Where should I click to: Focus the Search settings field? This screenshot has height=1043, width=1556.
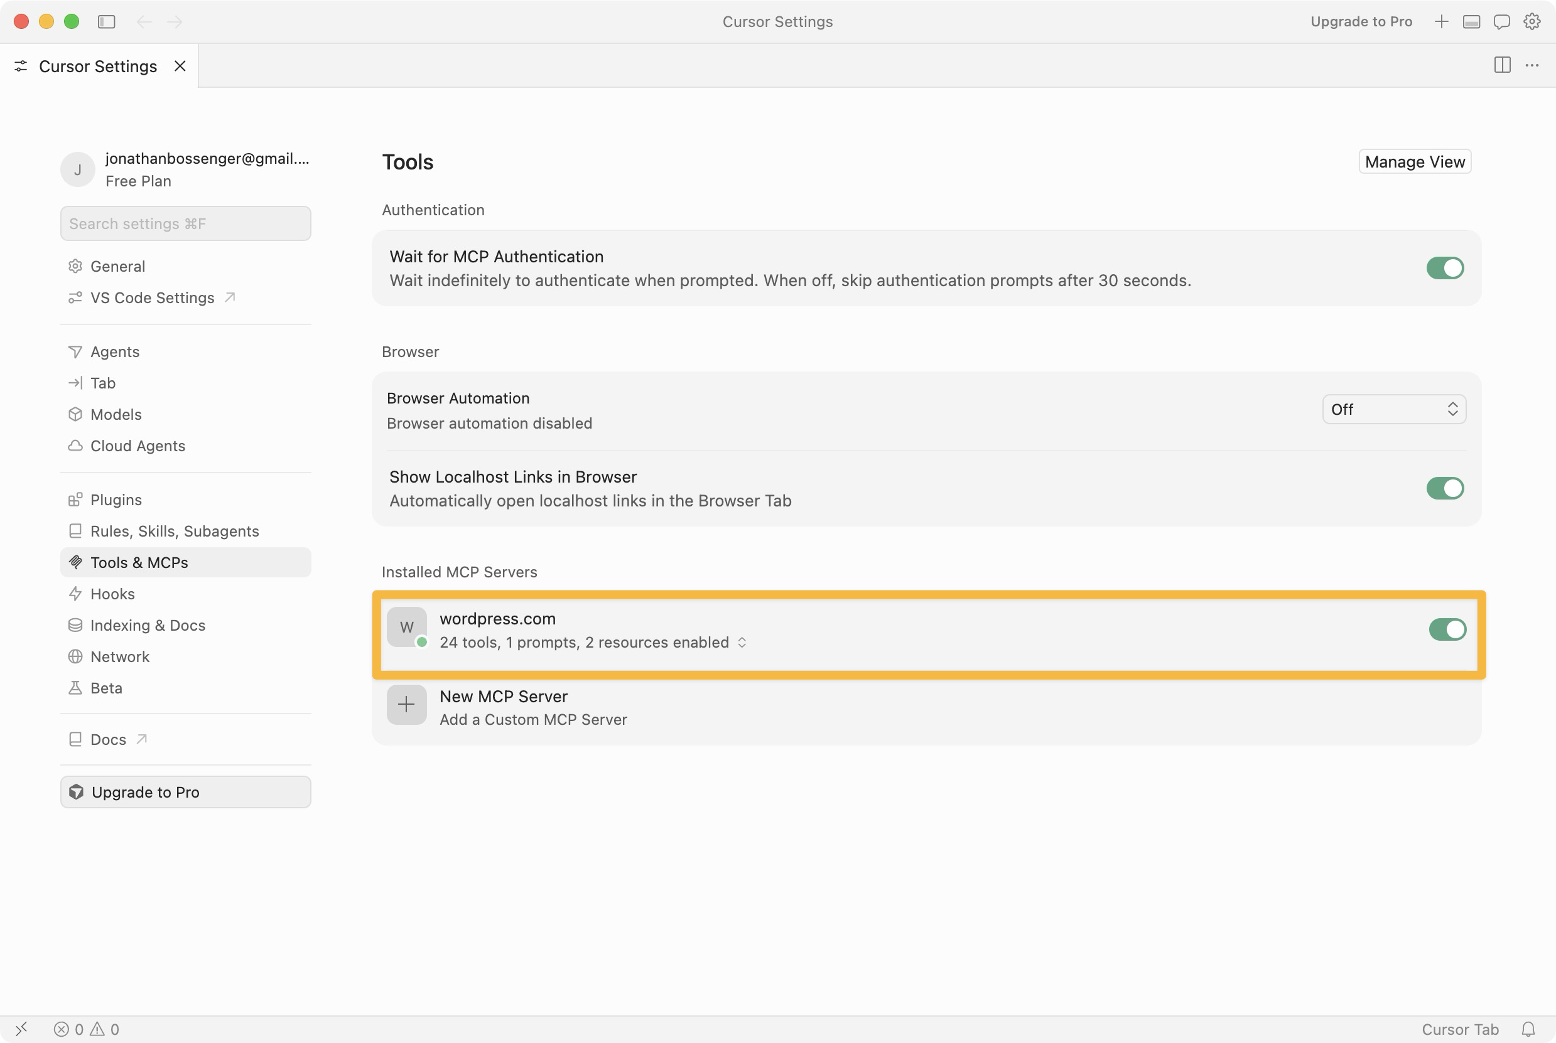click(x=186, y=223)
